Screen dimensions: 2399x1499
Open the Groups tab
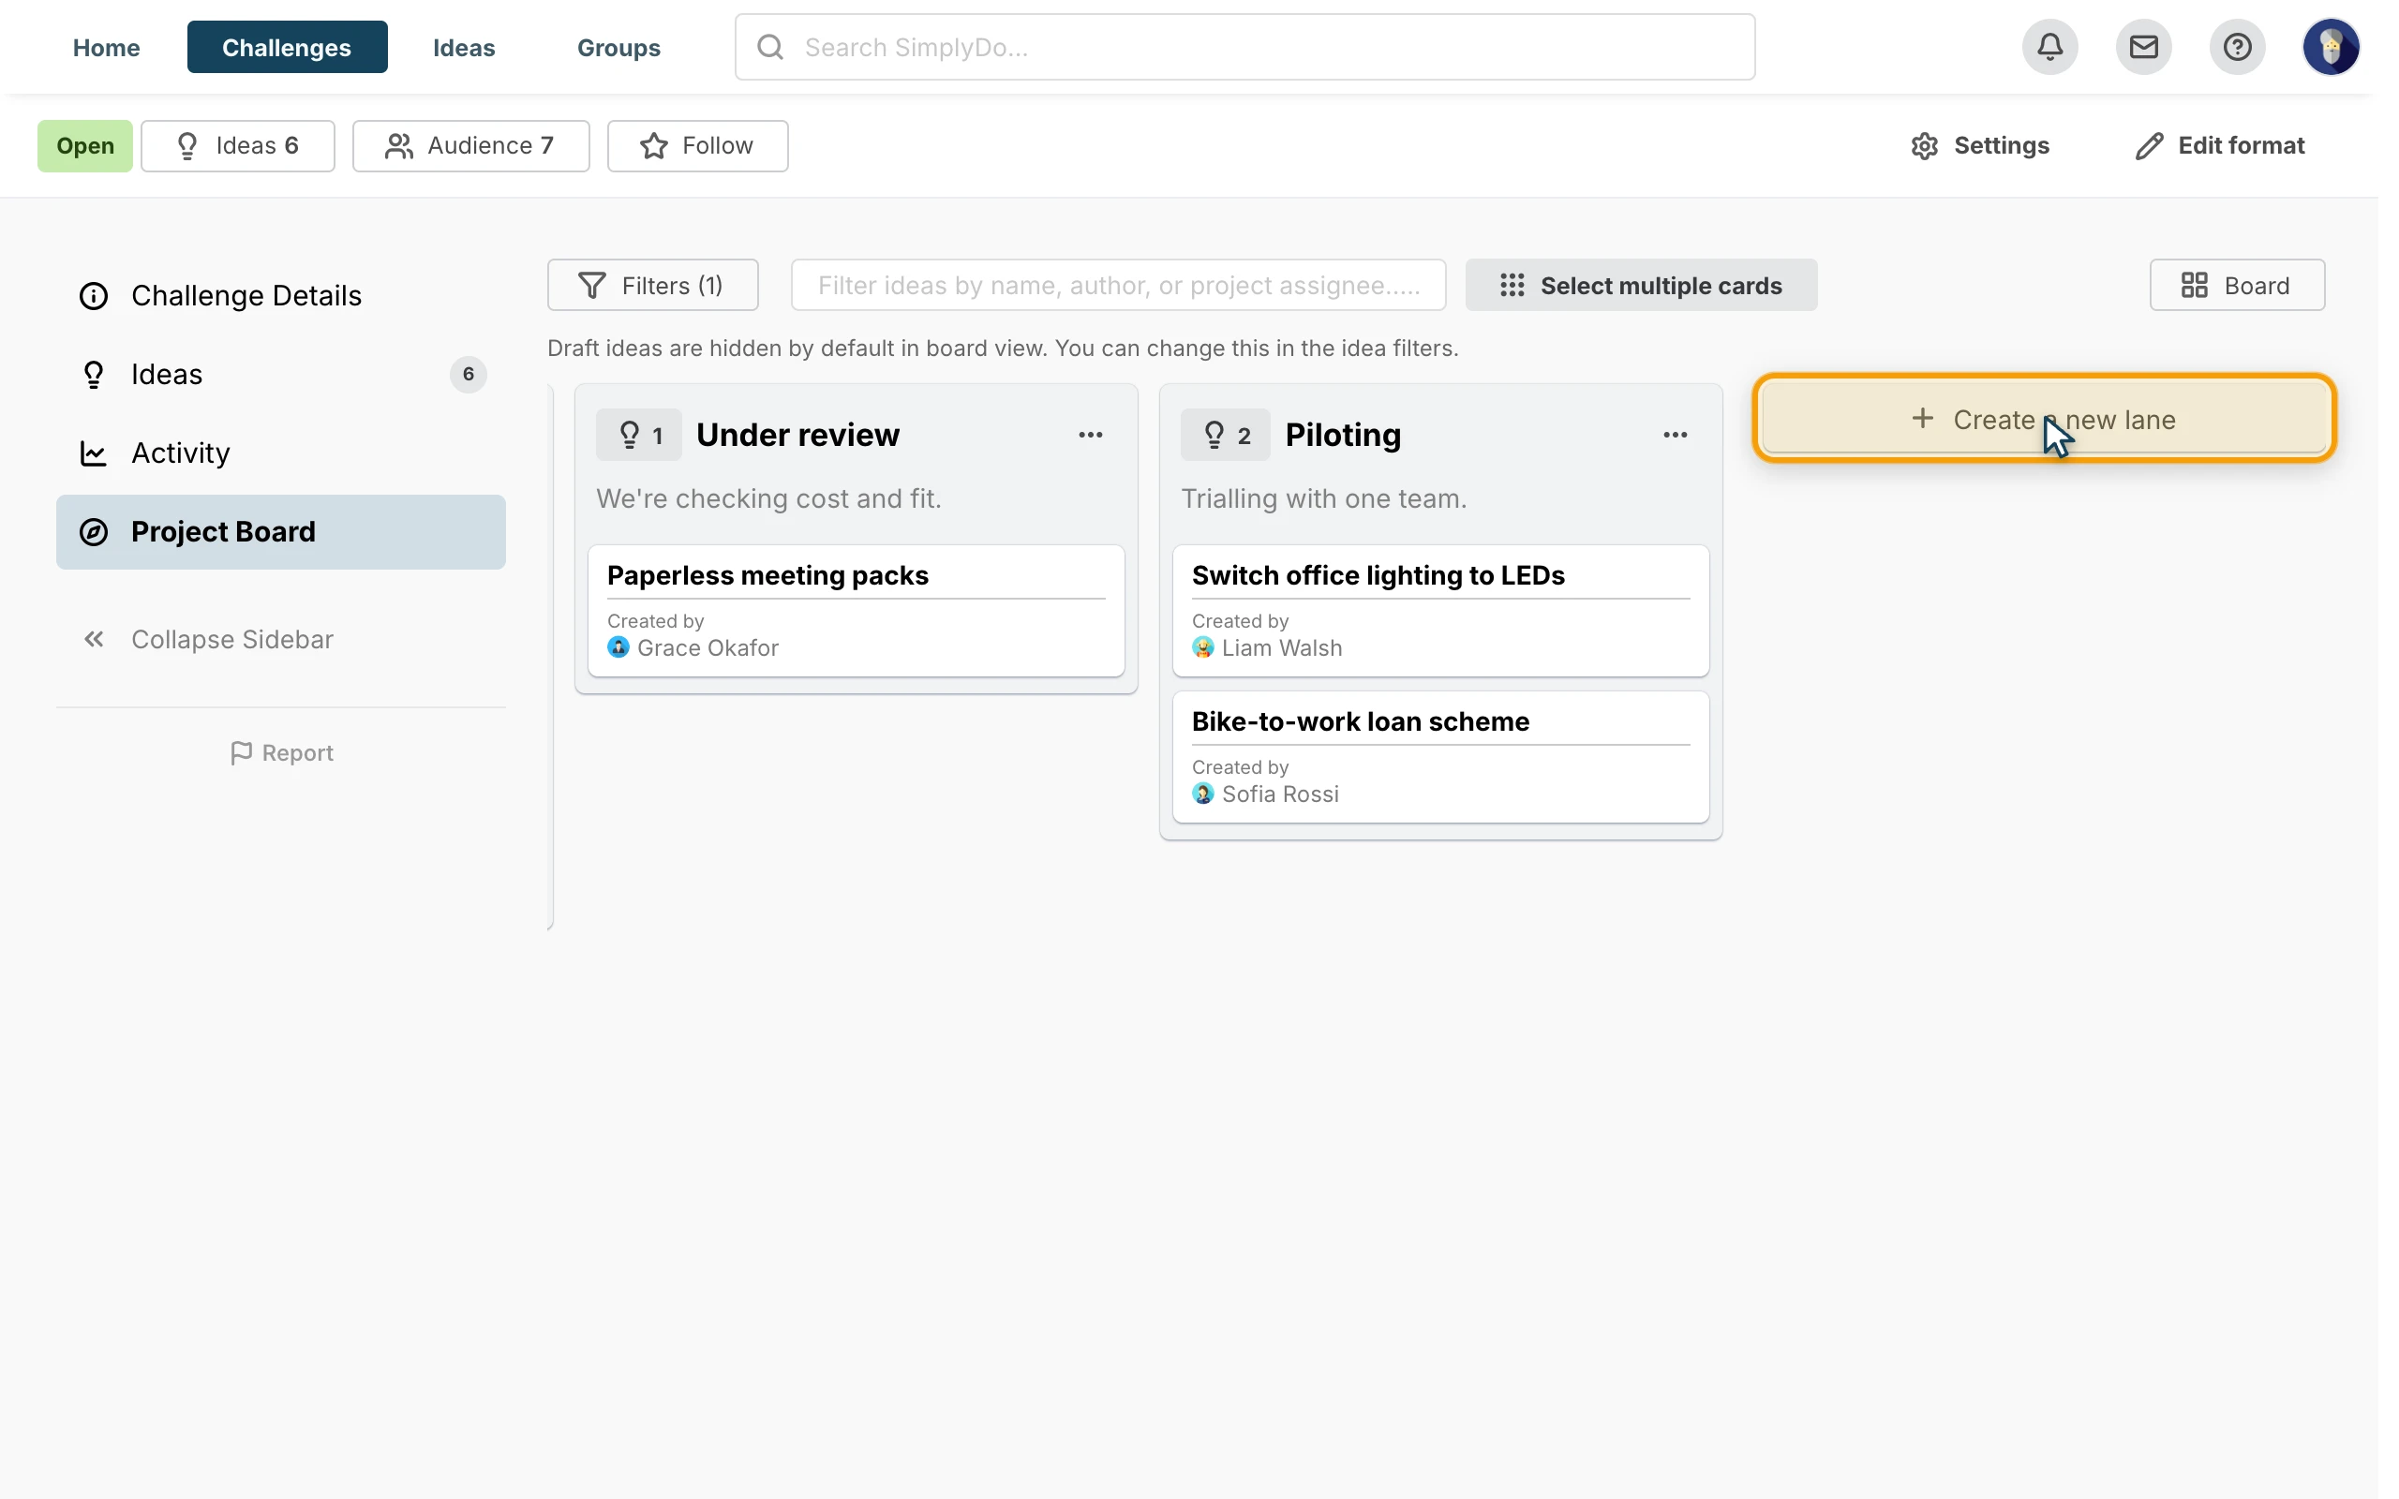coord(618,47)
